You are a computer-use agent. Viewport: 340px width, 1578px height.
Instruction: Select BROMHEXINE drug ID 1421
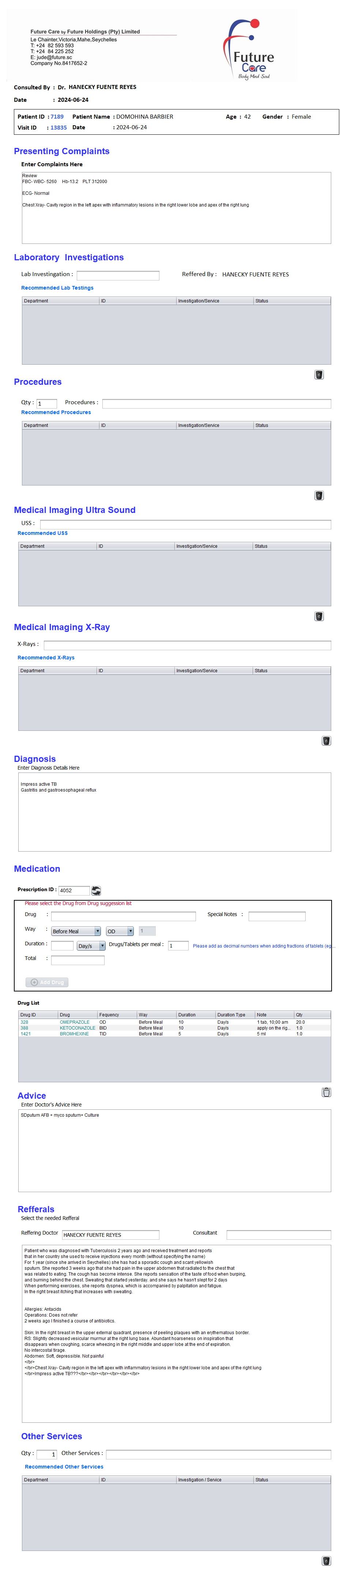point(25,1034)
